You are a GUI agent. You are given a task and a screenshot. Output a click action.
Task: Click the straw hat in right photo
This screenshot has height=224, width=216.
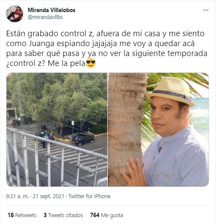click(x=170, y=91)
